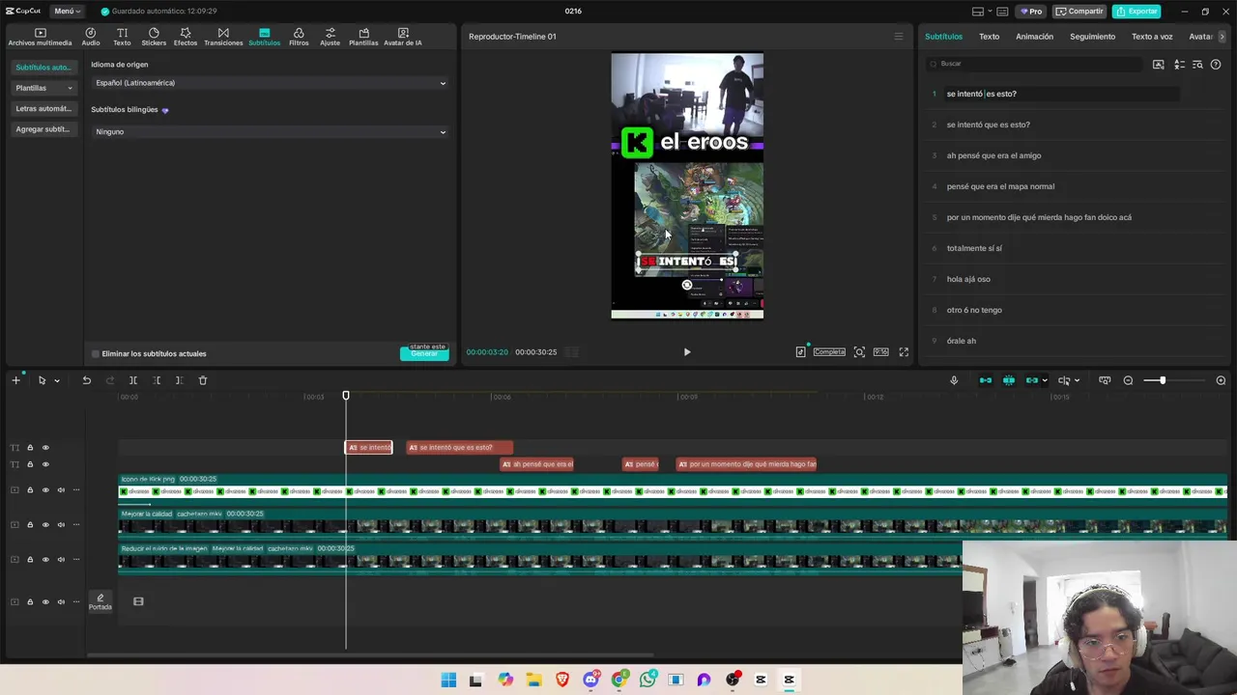Click the help question mark icon in subtitles panel

(x=1216, y=65)
